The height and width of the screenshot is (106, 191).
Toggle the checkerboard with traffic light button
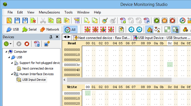tap(175, 29)
